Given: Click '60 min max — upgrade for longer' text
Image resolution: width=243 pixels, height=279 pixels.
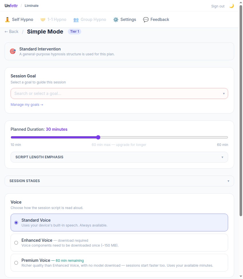Looking at the screenshot, I should 119,145.
